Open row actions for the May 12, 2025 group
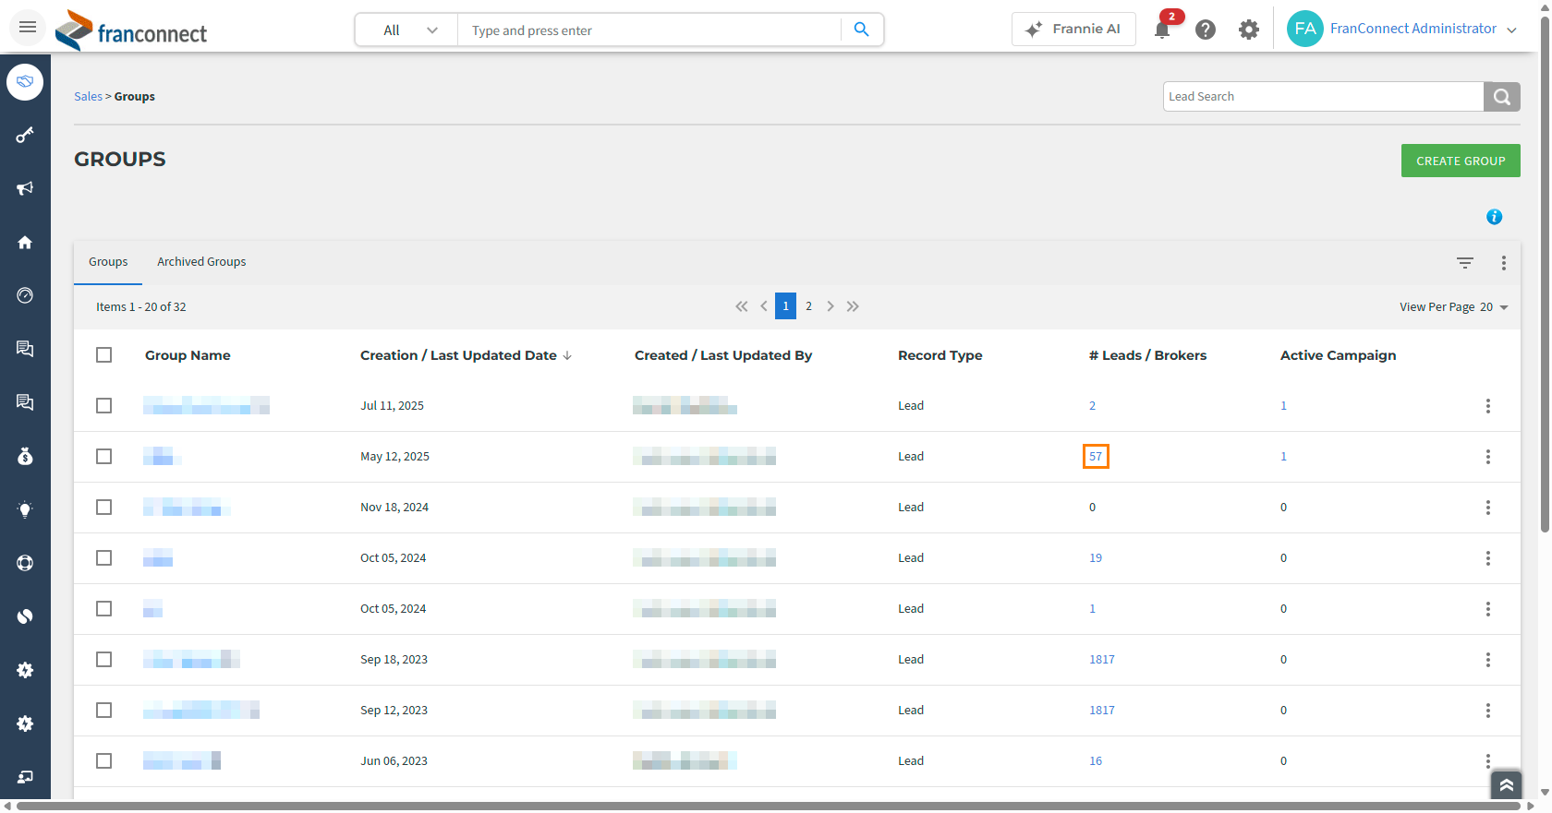This screenshot has width=1552, height=813. coord(1487,457)
